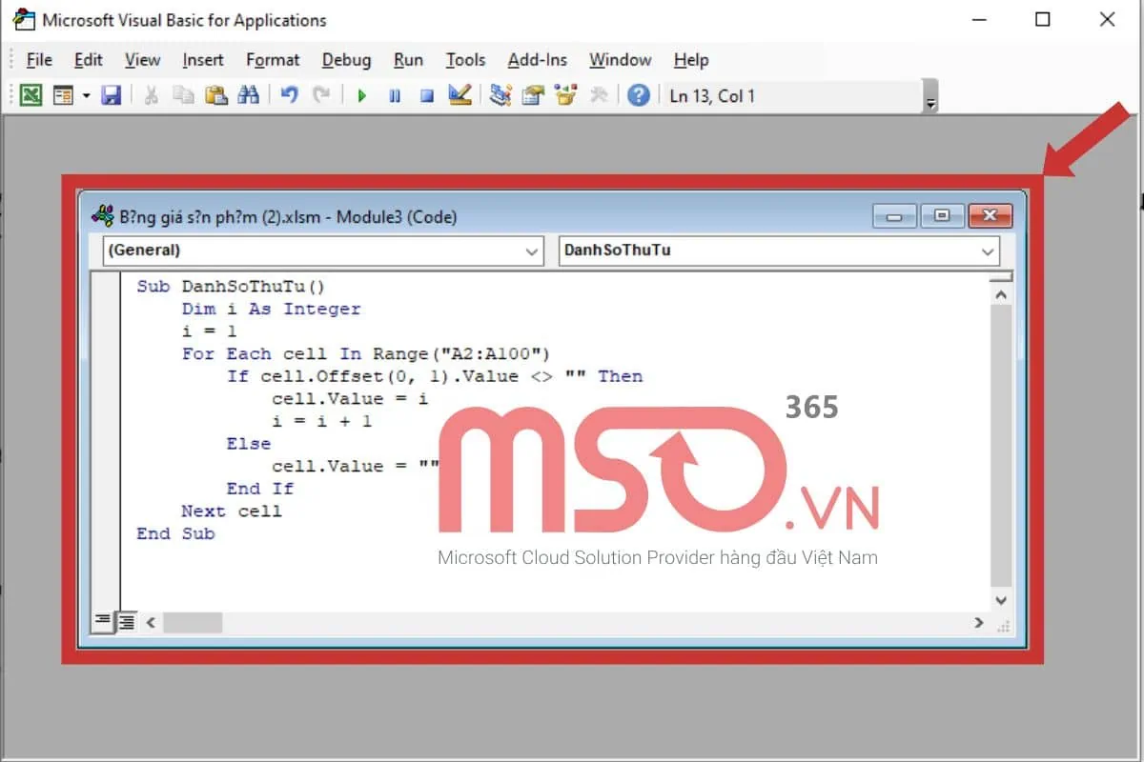The width and height of the screenshot is (1144, 762).
Task: Open the Project Explorer icon
Action: tap(500, 95)
